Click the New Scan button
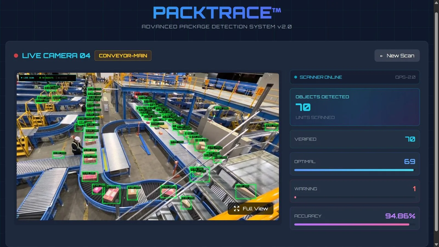439x247 pixels. [x=397, y=56]
